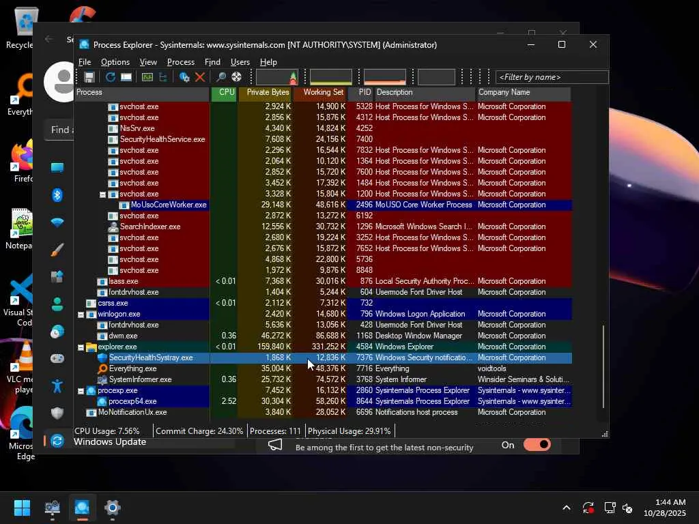Image resolution: width=699 pixels, height=524 pixels.
Task: Collapse the explorer.exe tree node
Action: pos(81,347)
